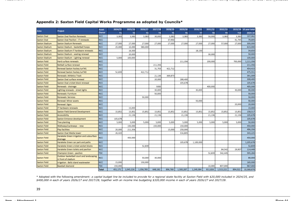
Task: Select 'Champion Green - pavilion' project cell
Action: click(77, 153)
